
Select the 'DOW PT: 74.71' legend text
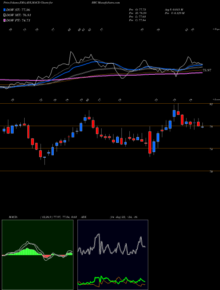coord(18,20)
